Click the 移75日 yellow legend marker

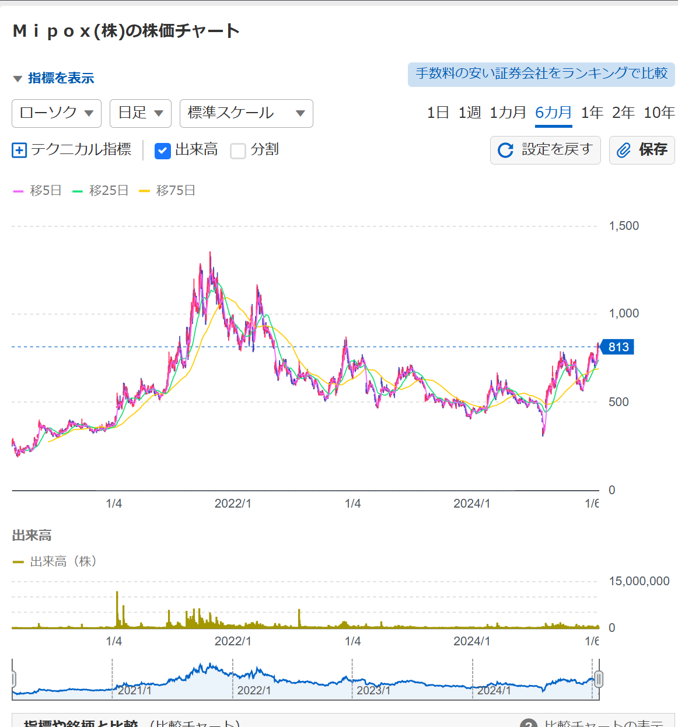(144, 191)
